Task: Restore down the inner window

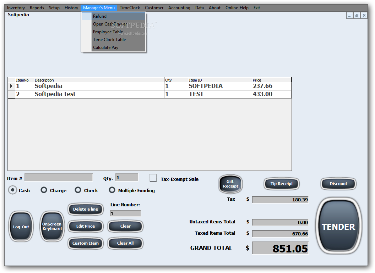Action: [357, 16]
